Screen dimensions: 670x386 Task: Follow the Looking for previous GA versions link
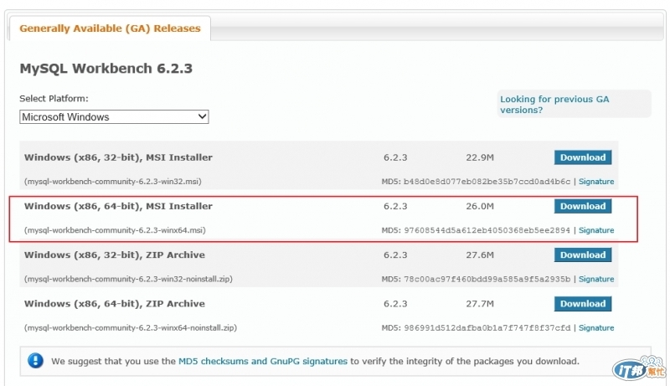[x=554, y=105]
